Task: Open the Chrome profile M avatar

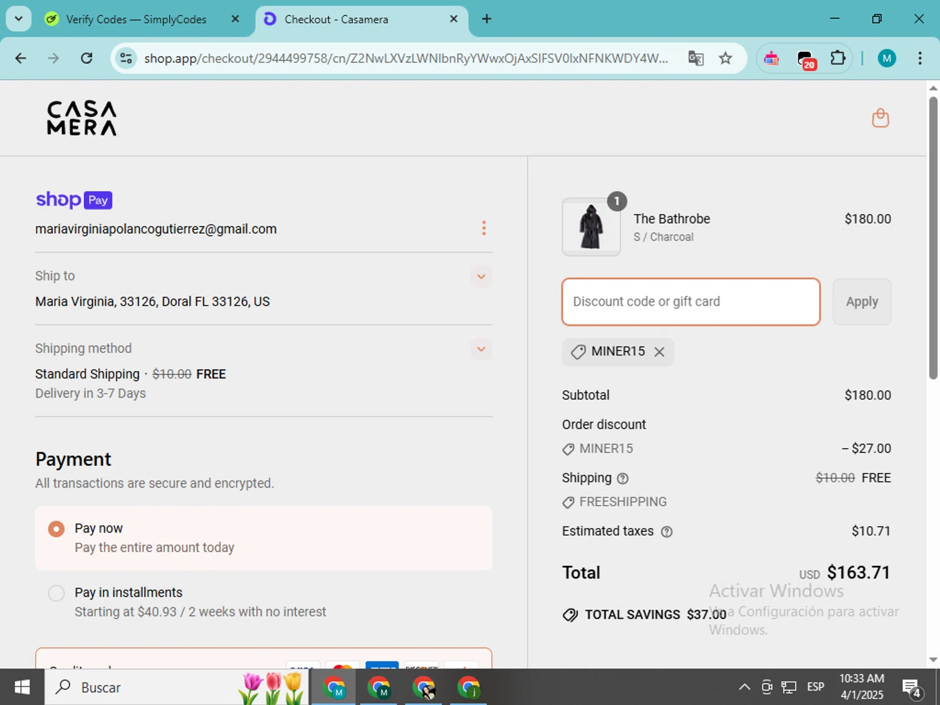Action: [x=886, y=58]
